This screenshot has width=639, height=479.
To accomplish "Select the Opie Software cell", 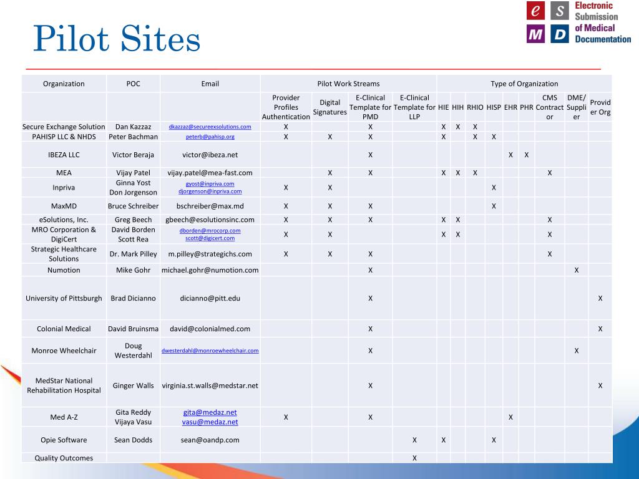I will point(64,440).
